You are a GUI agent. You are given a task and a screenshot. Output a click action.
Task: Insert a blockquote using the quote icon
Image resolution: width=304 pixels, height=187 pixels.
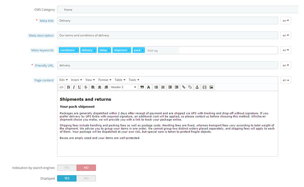142,87
